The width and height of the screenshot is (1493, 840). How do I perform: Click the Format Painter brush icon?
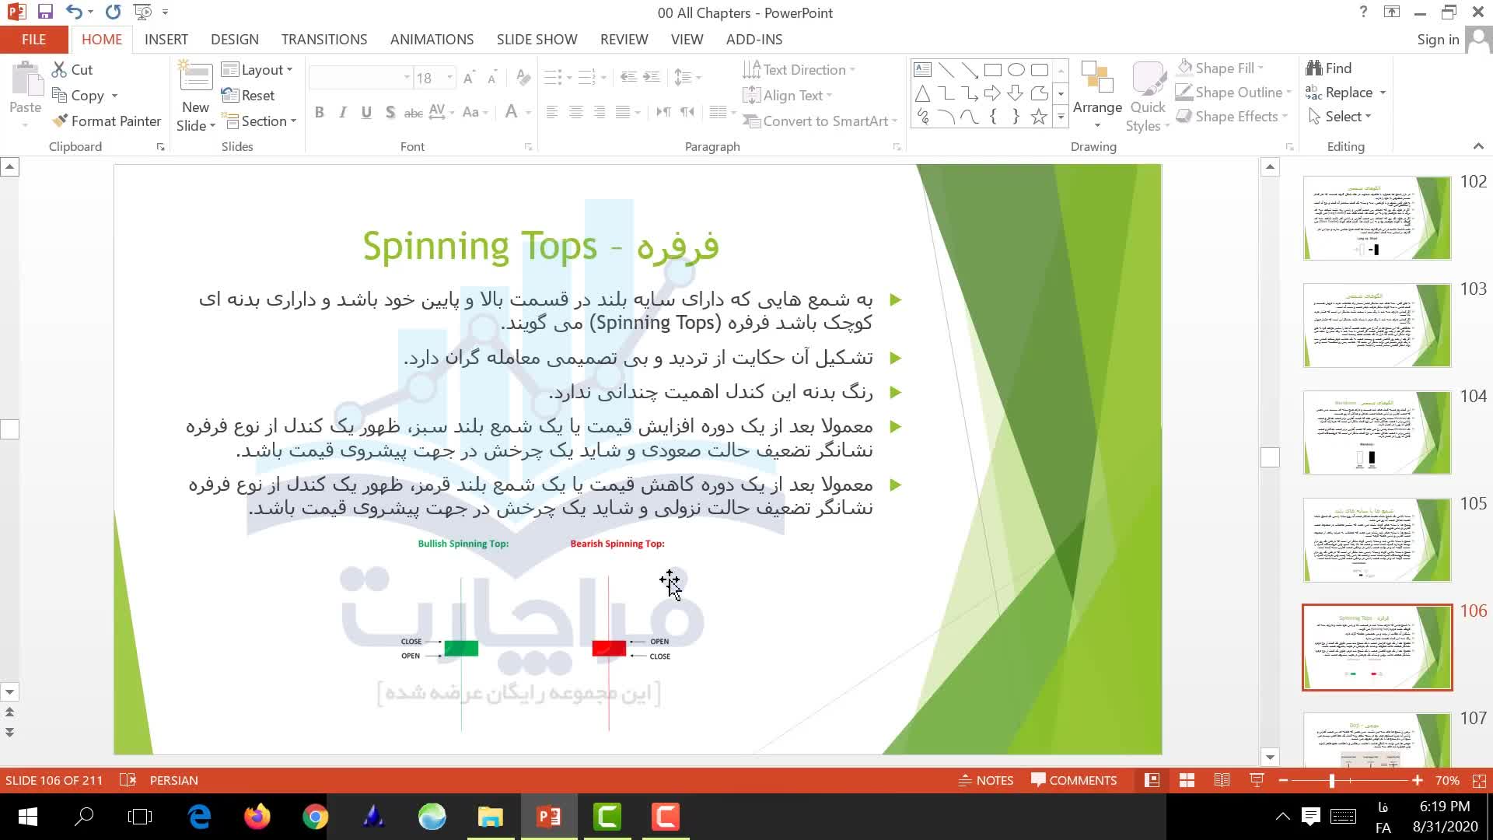[61, 121]
